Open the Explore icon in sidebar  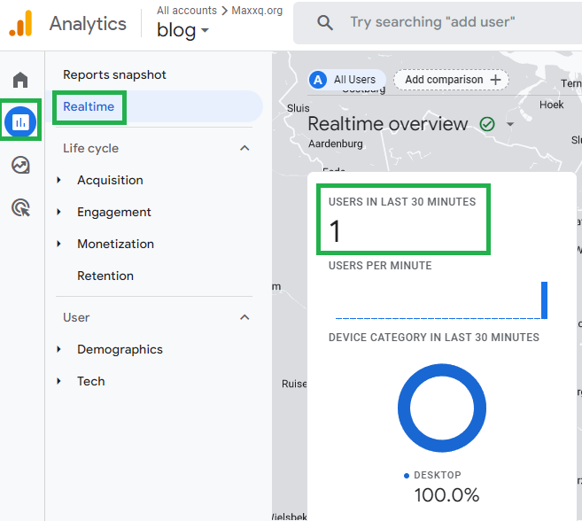20,165
